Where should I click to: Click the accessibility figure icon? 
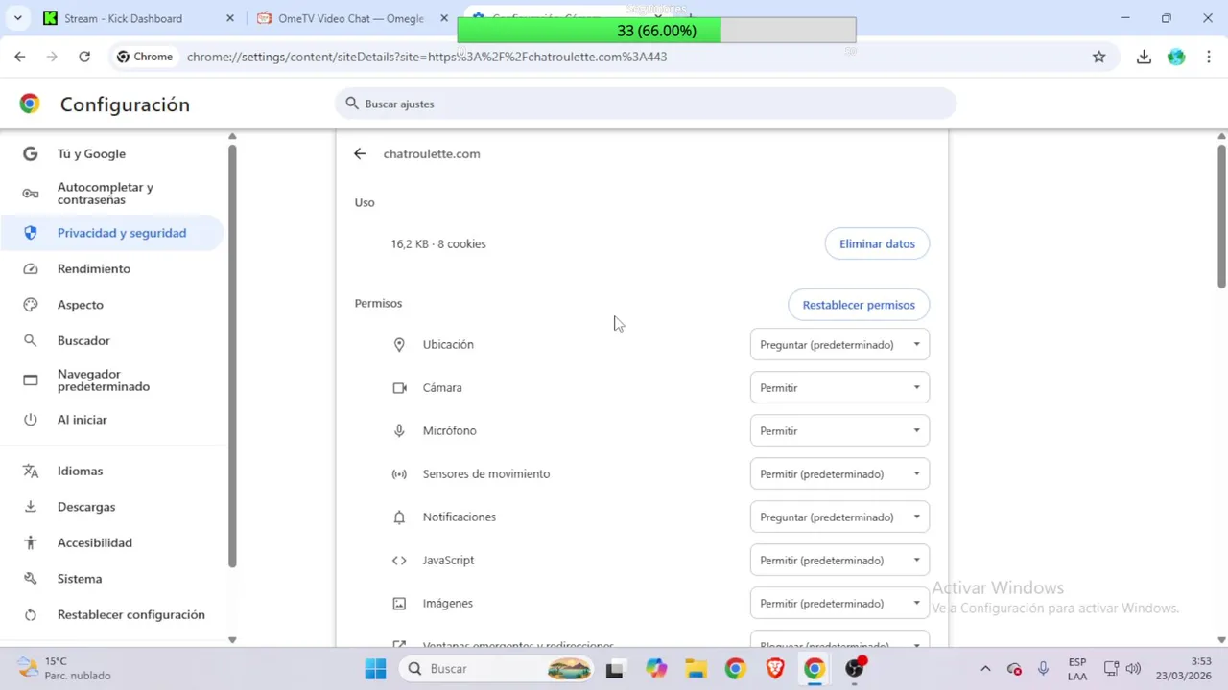[30, 542]
